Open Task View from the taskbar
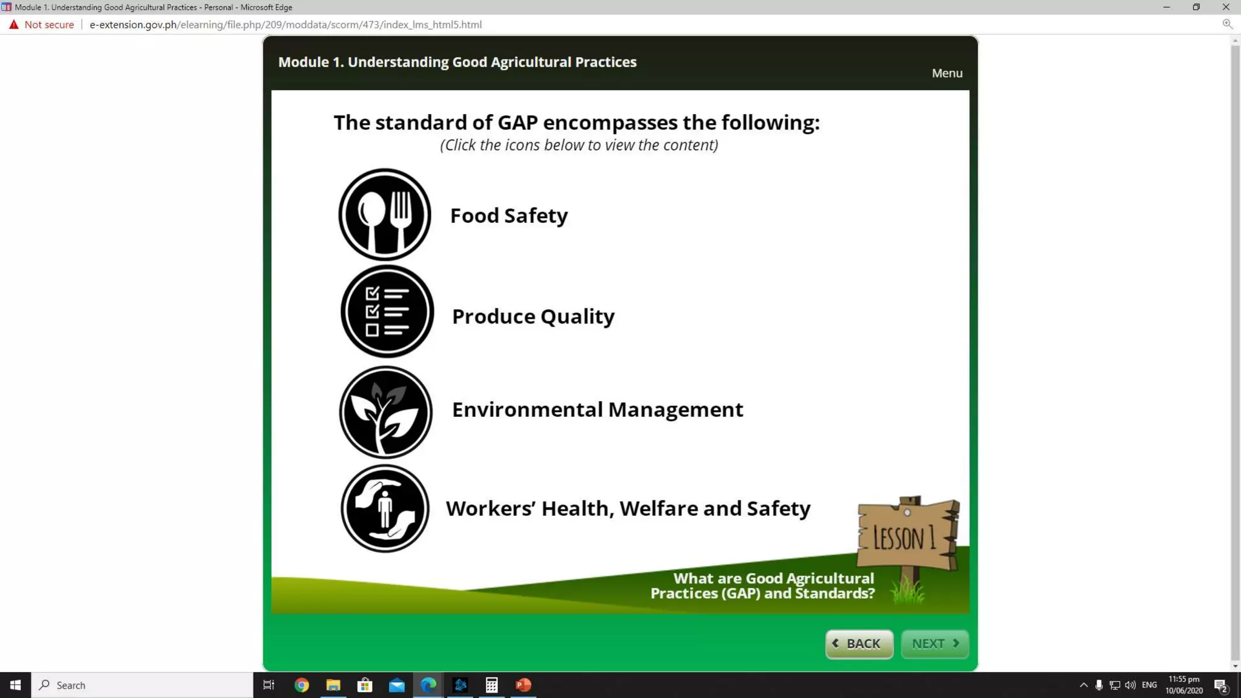 268,685
